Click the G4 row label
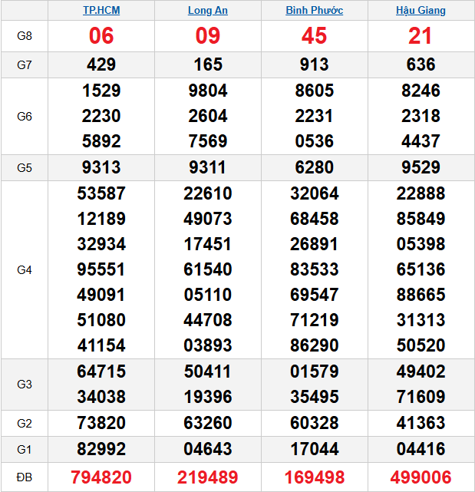Screen dimensions: 475x492 tap(25, 270)
